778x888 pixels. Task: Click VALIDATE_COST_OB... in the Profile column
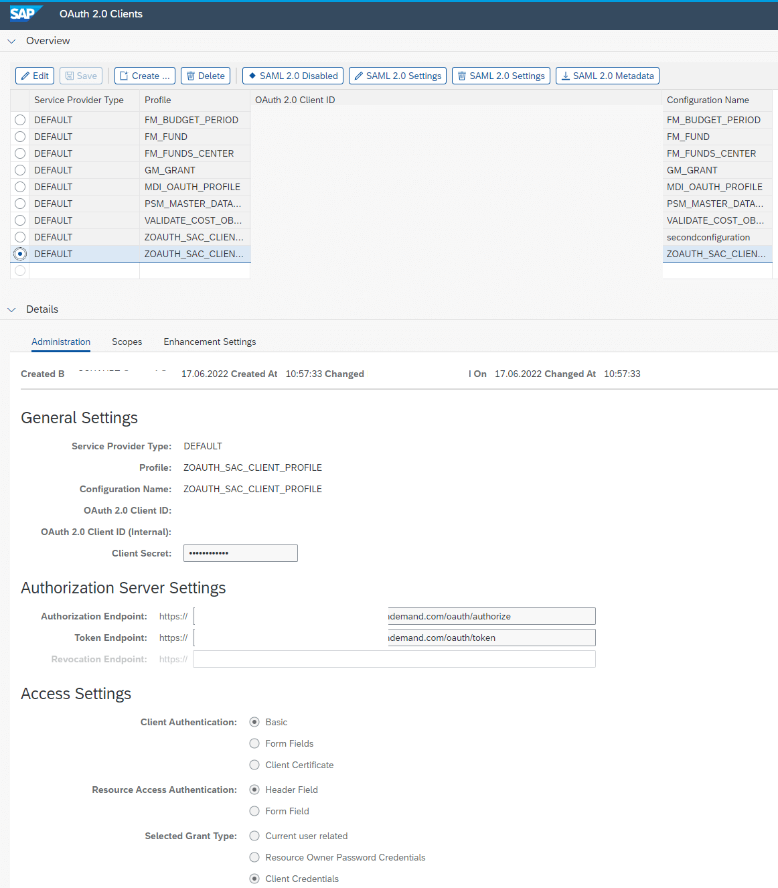pyautogui.click(x=193, y=220)
